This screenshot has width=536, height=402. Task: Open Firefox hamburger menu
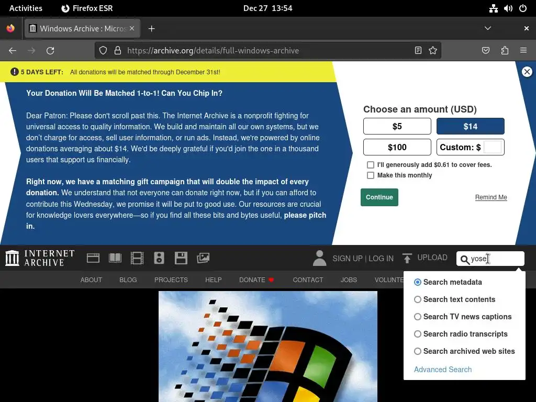523,51
